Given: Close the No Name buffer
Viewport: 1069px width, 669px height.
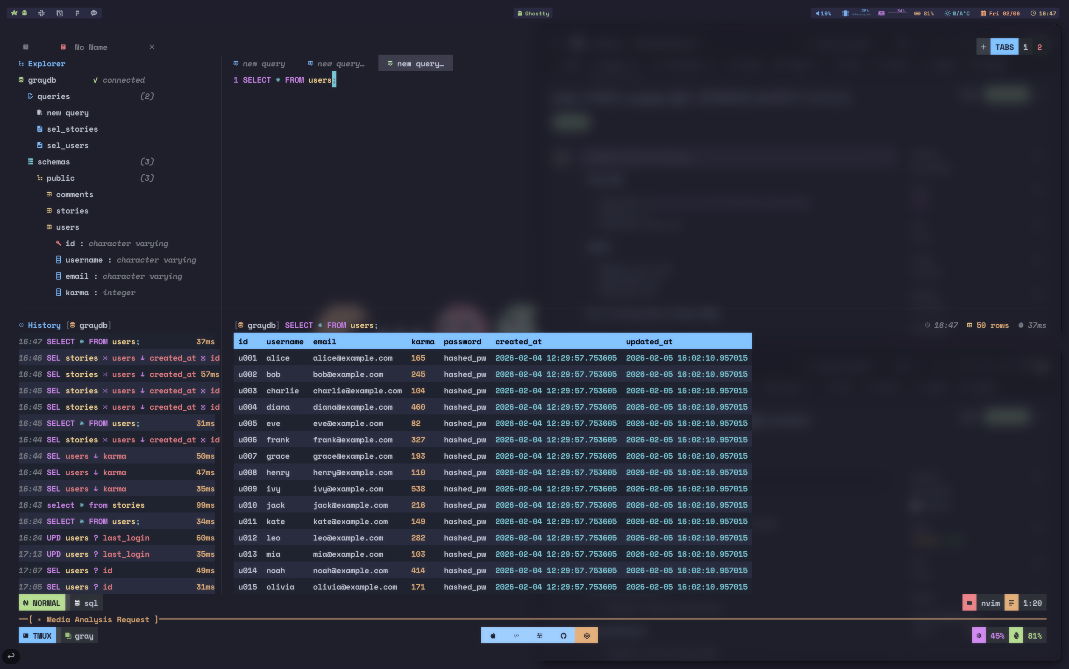Looking at the screenshot, I should 152,47.
